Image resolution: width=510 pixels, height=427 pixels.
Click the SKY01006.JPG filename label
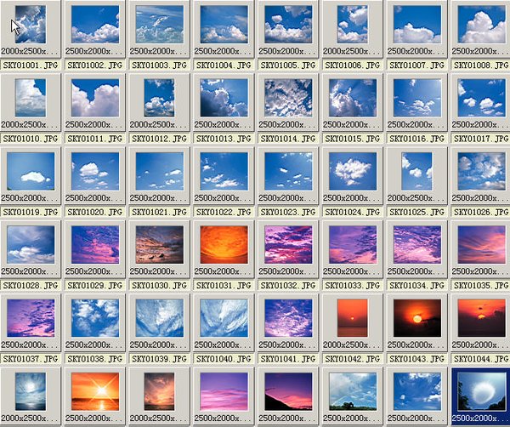[353, 64]
